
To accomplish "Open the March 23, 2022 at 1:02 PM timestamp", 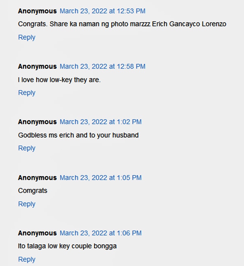I will (x=101, y=122).
